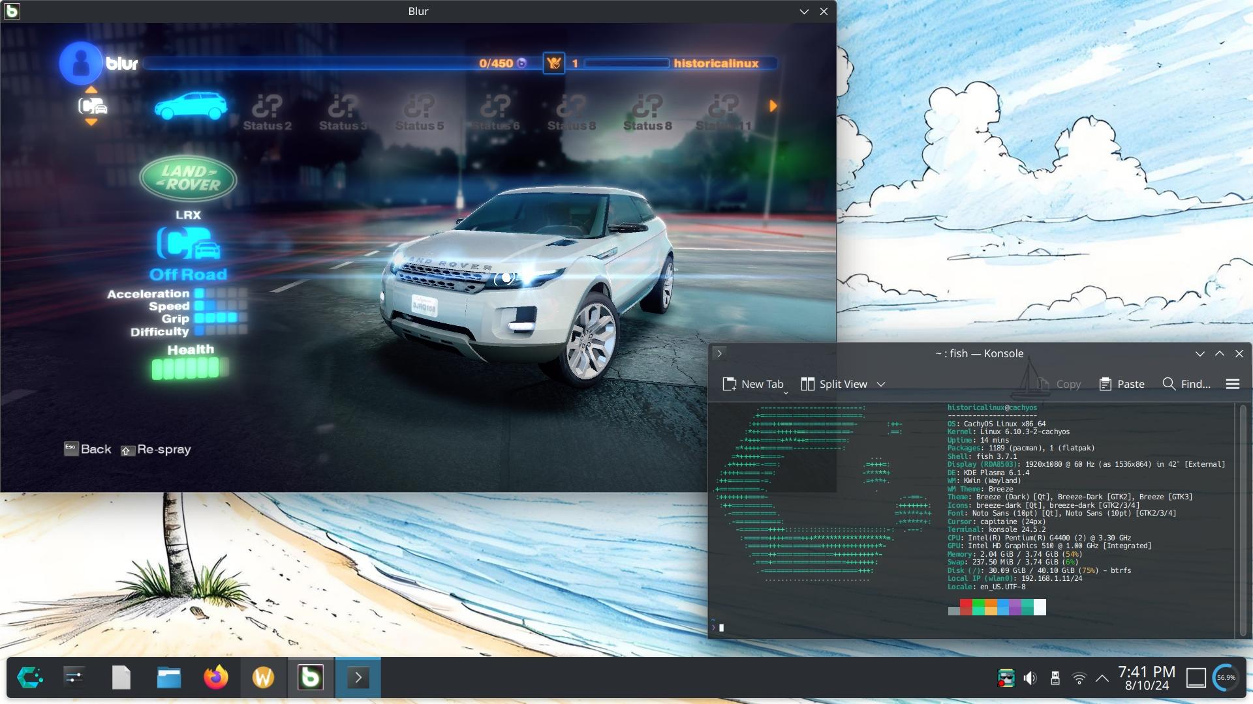1253x704 pixels.
Task: Open the Wi-Fi networks tray icon
Action: pyautogui.click(x=1079, y=678)
